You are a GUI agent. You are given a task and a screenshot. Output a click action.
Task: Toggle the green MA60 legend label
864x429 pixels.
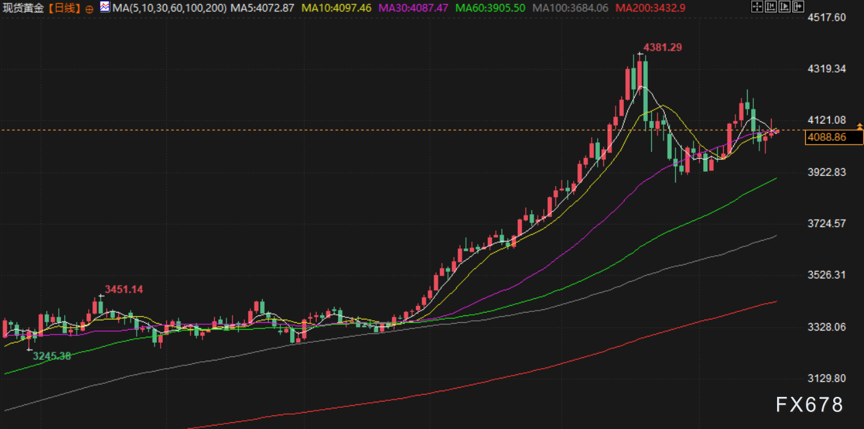click(490, 8)
